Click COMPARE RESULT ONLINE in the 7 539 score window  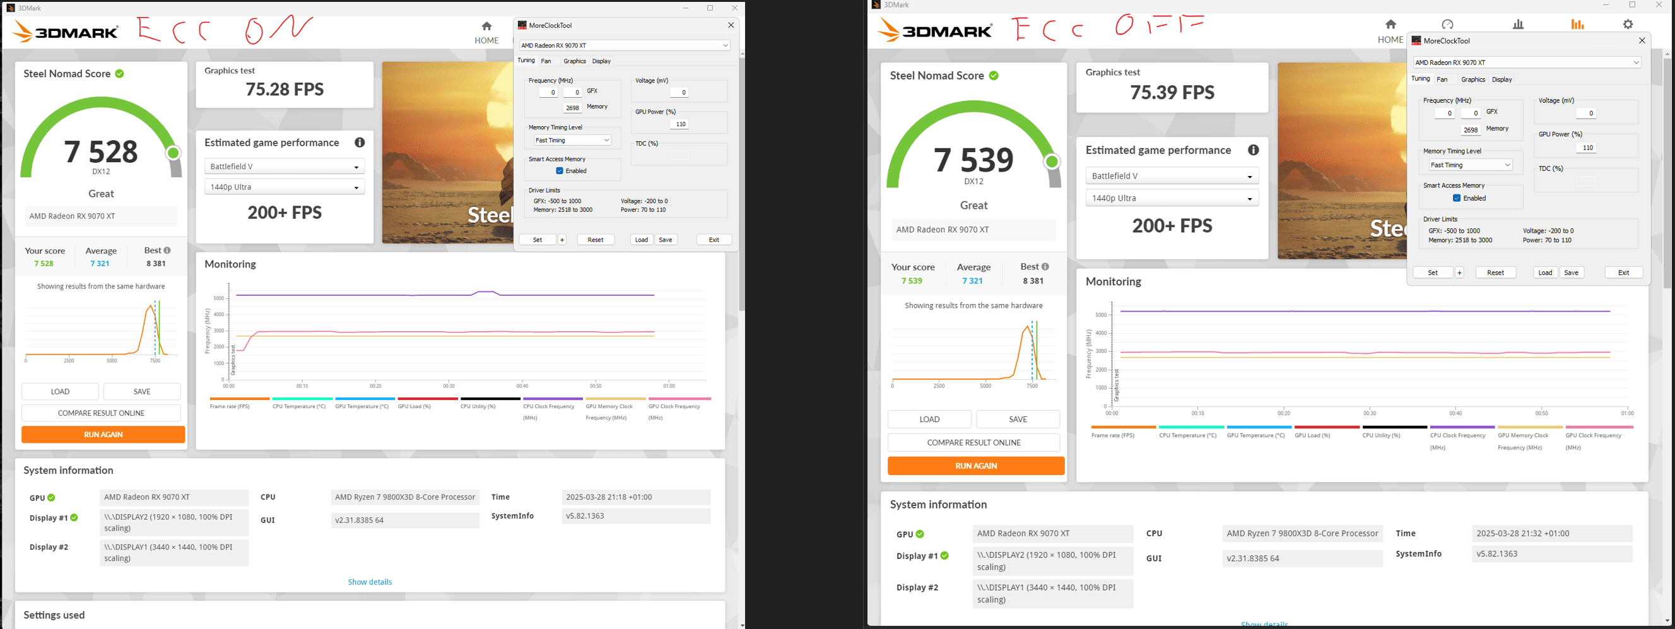(973, 443)
